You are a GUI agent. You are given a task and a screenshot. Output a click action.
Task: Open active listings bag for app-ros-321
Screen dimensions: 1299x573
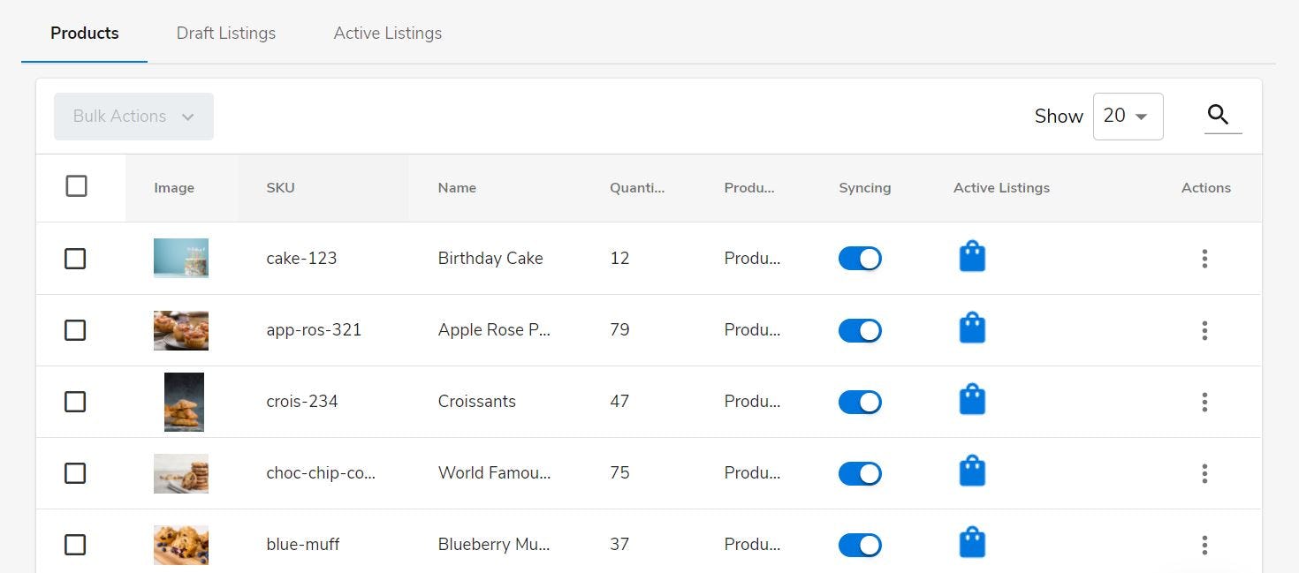972,328
